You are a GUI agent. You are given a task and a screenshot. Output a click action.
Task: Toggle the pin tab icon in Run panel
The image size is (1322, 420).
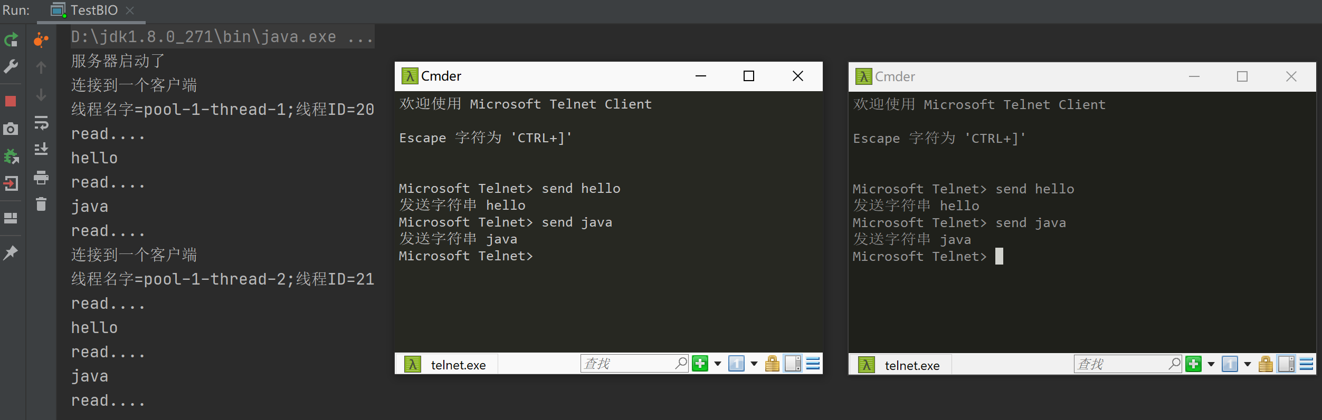(11, 253)
